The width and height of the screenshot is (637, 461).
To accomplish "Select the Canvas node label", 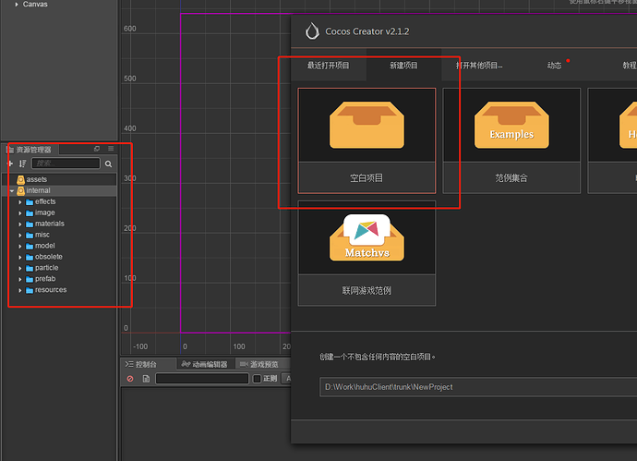I will 35,5.
